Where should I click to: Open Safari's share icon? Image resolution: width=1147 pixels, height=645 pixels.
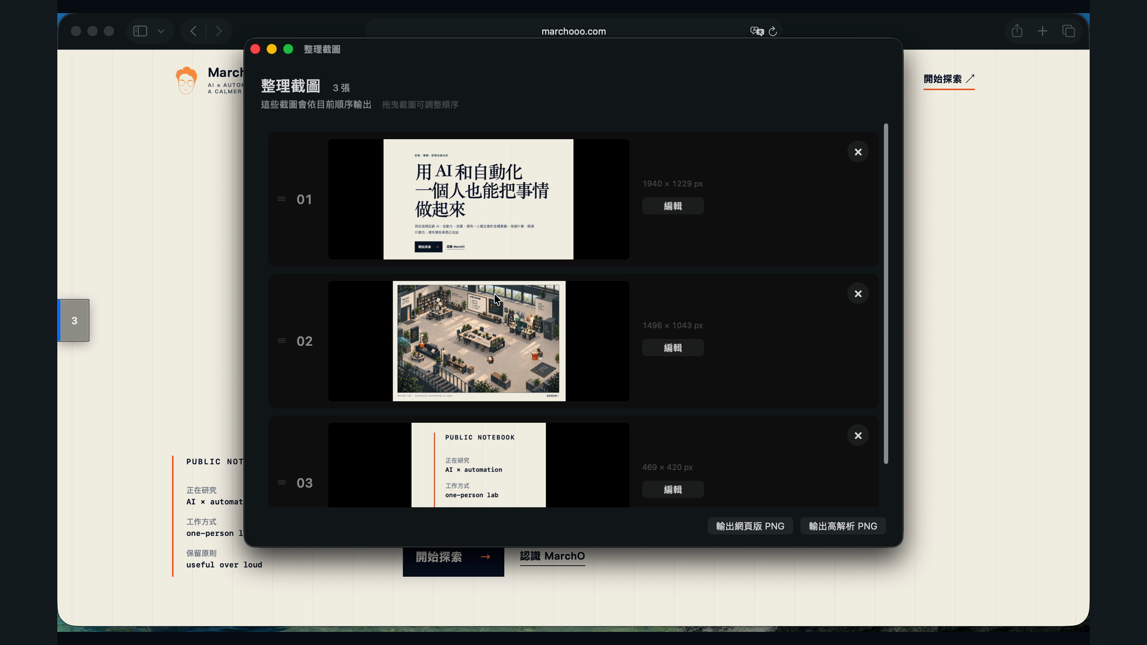click(1017, 31)
